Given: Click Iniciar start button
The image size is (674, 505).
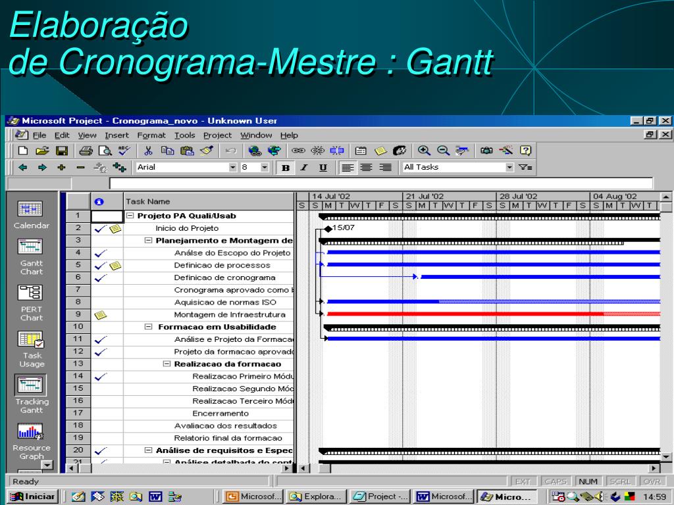Looking at the screenshot, I should coord(33,497).
